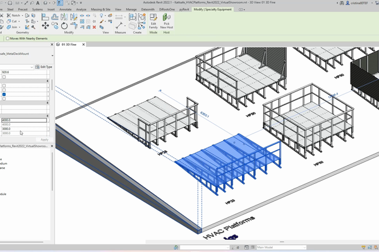Delete selection with the red X icon

pyautogui.click(x=94, y=27)
